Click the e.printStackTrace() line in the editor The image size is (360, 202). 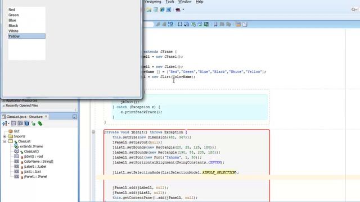[x=141, y=112]
